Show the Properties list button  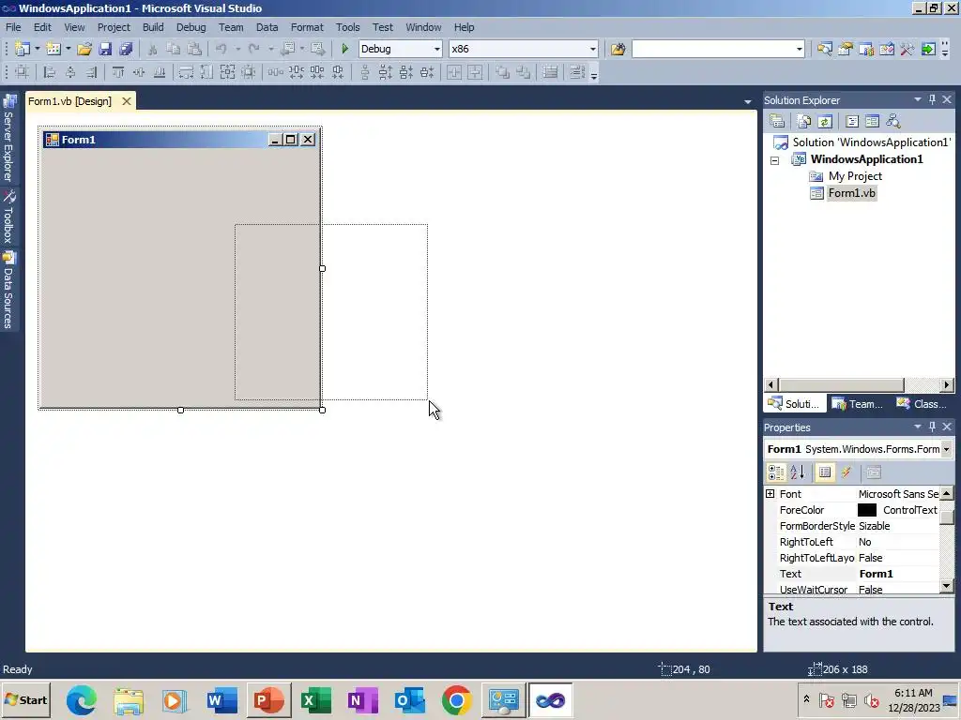click(x=825, y=472)
